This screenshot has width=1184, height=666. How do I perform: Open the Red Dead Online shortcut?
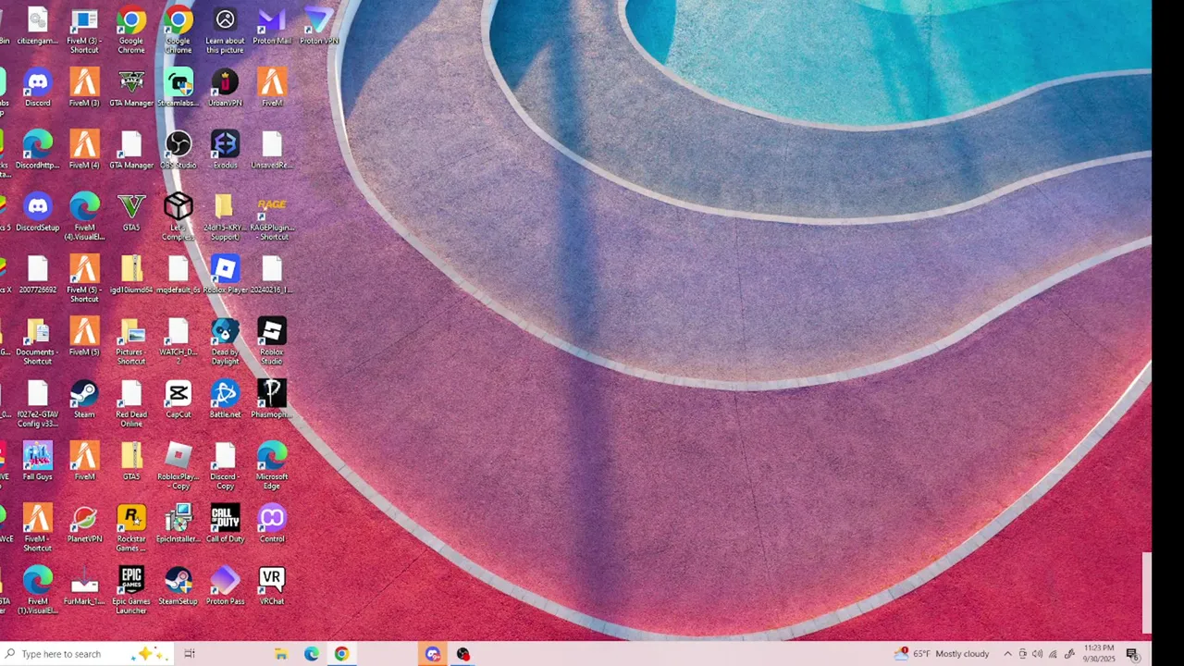(131, 403)
